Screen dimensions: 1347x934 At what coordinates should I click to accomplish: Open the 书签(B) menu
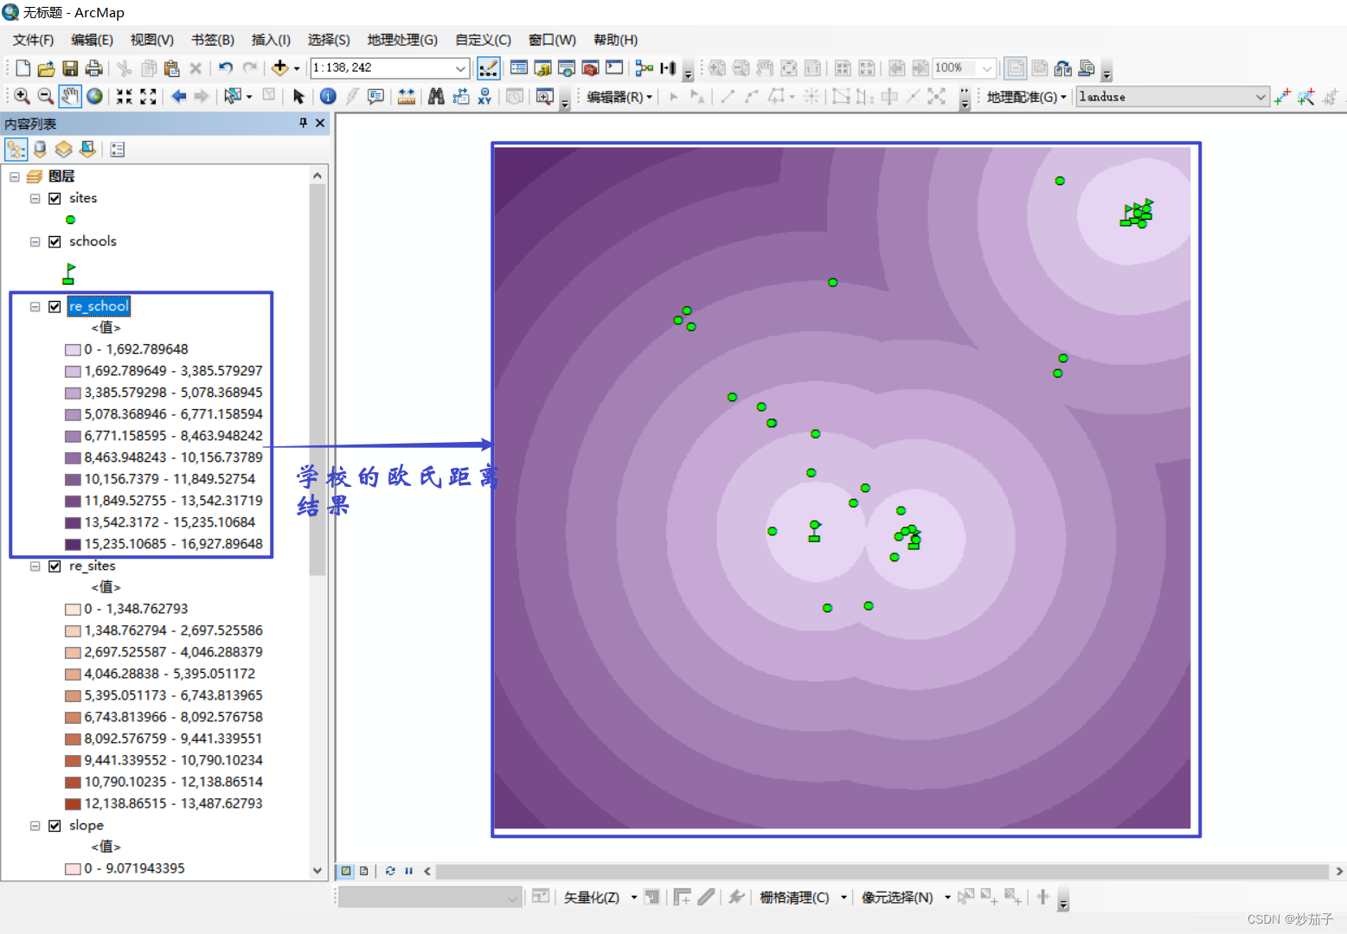(212, 40)
